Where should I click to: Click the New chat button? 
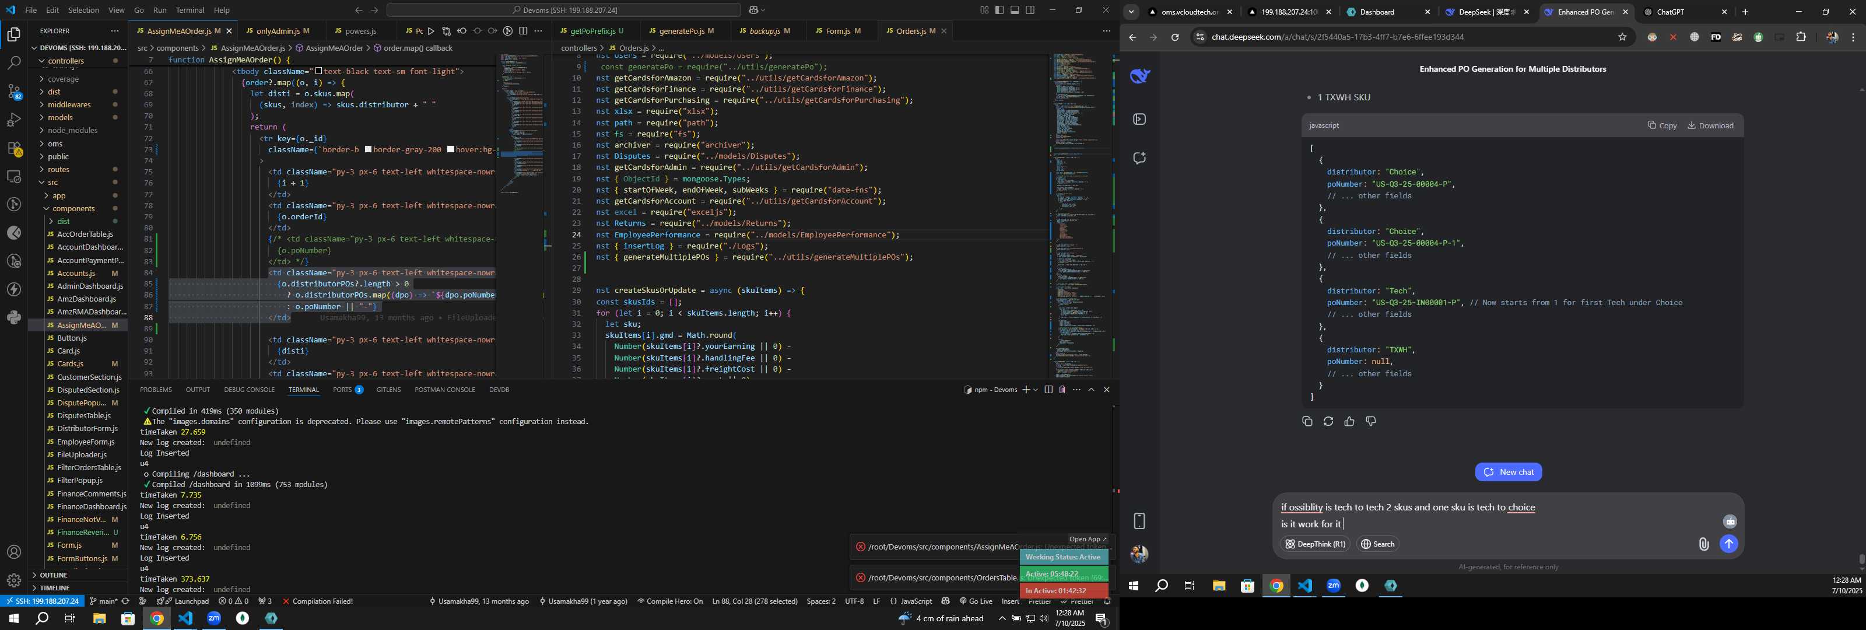click(1508, 472)
